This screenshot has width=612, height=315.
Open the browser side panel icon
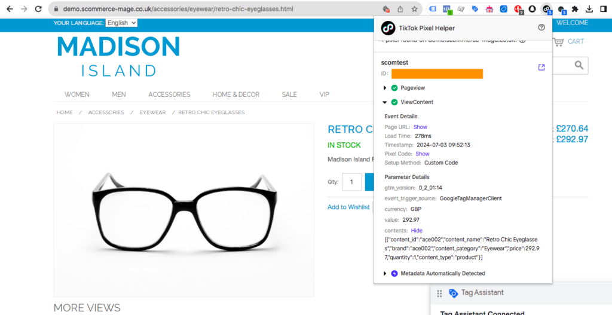pyautogui.click(x=603, y=9)
